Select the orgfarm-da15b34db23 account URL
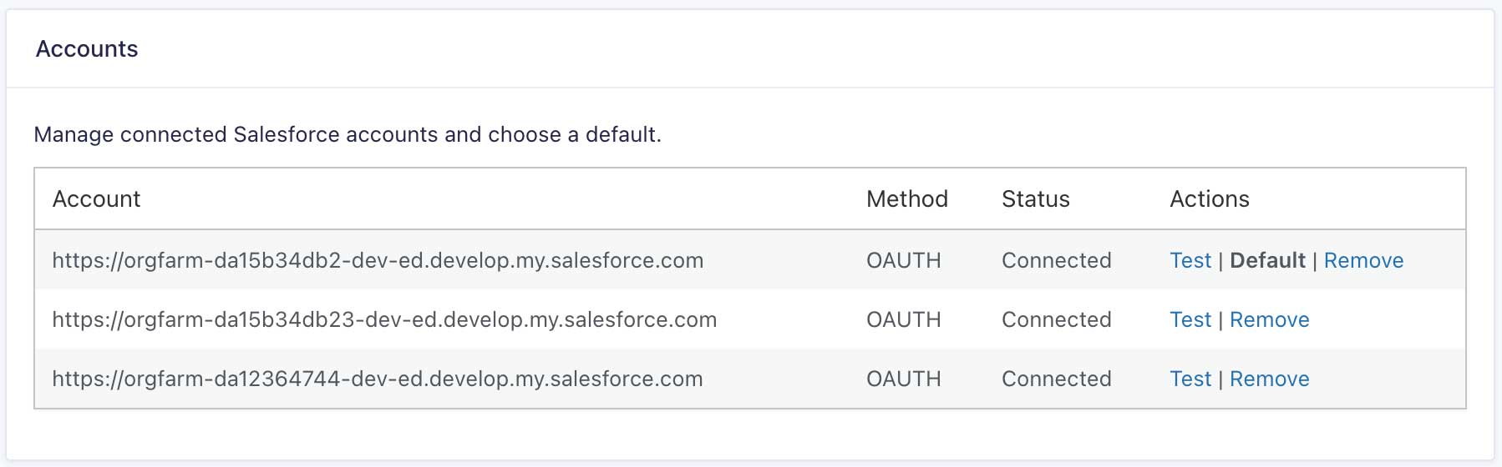1502x467 pixels. 384,320
